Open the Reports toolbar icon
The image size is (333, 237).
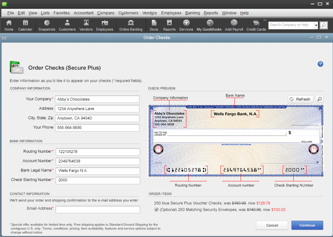pos(169,25)
